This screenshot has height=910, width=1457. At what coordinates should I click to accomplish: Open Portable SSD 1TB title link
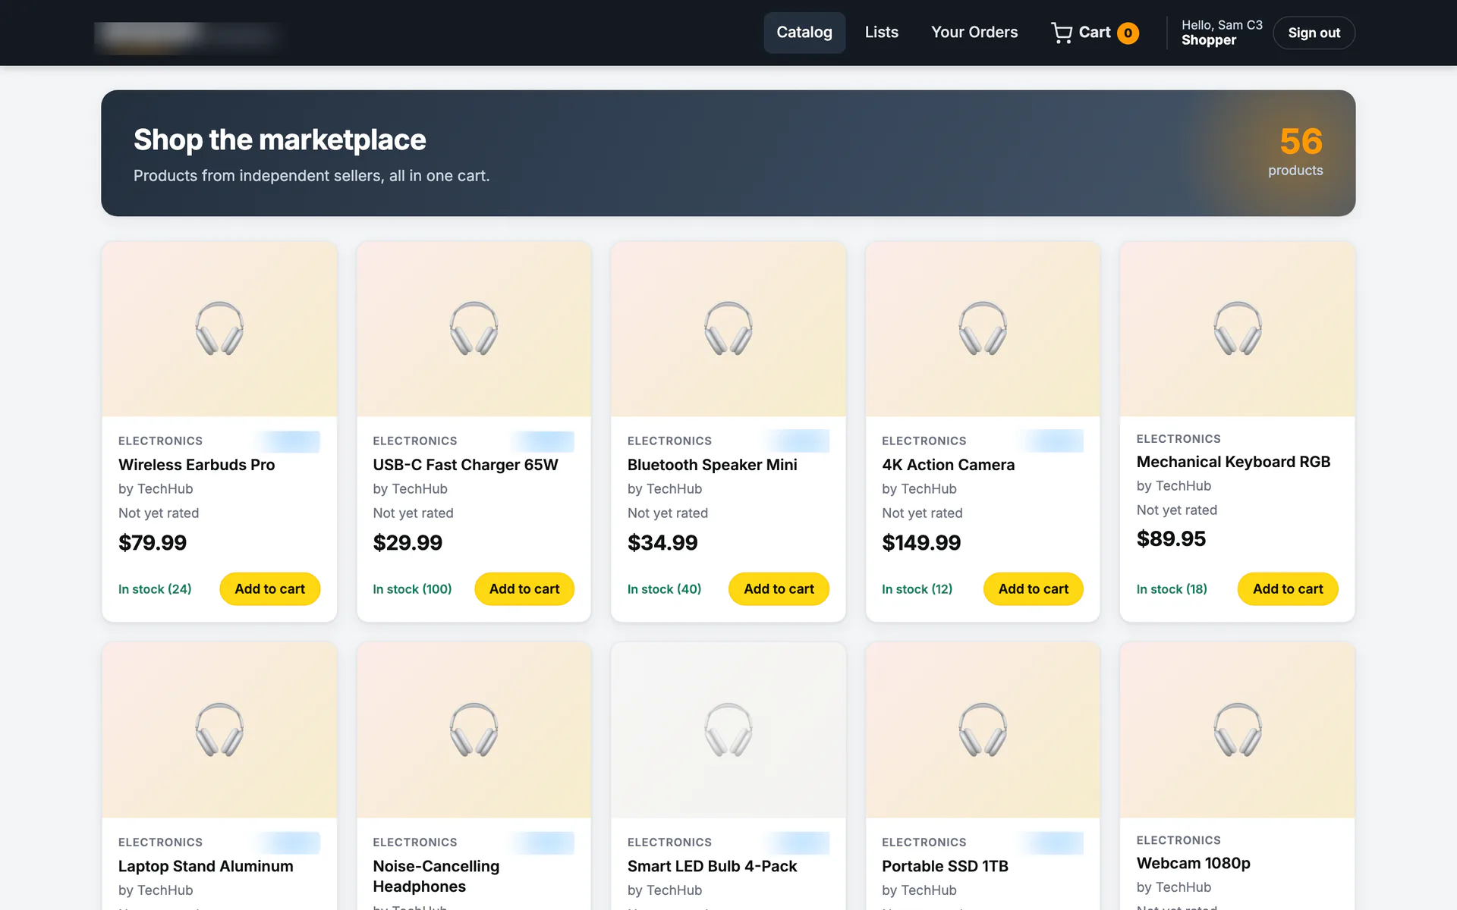point(945,866)
